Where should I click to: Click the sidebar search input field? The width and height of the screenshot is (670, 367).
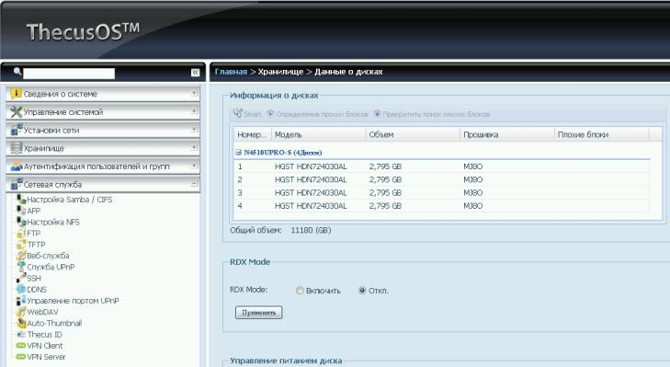coord(69,74)
